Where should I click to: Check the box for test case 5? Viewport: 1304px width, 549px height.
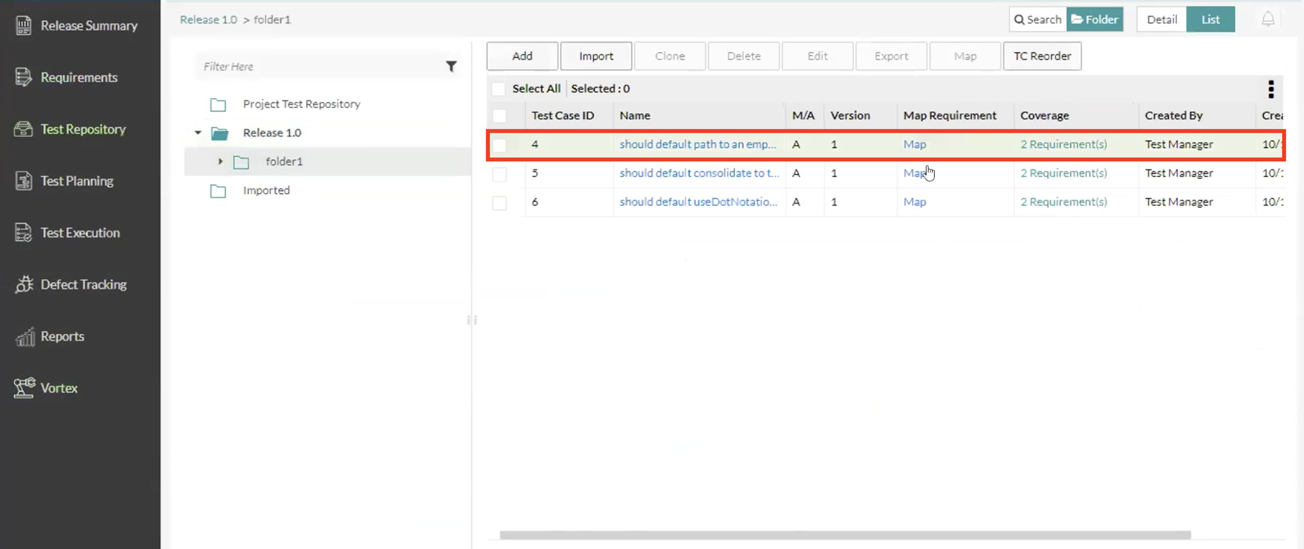point(499,174)
